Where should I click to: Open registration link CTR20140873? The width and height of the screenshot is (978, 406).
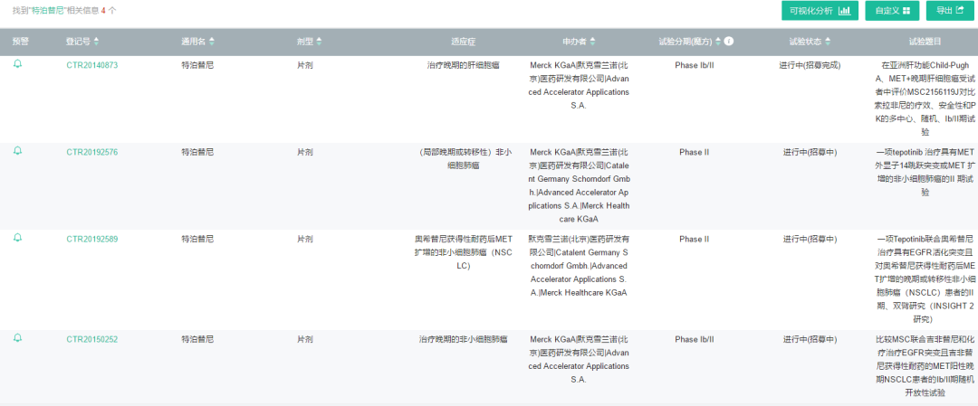pos(91,65)
